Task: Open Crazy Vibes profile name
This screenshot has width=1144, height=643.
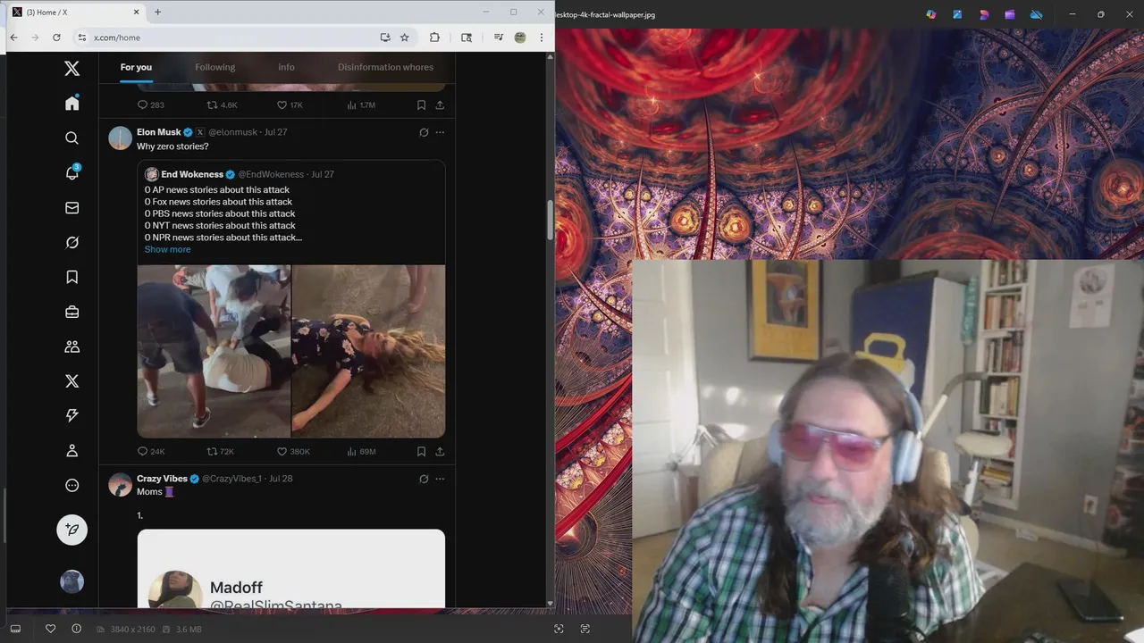Action: click(x=162, y=479)
